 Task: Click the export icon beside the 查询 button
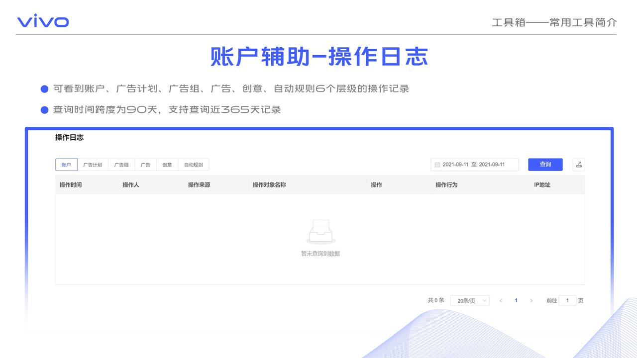578,165
